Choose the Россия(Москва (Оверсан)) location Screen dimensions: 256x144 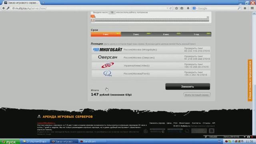tap(151, 58)
